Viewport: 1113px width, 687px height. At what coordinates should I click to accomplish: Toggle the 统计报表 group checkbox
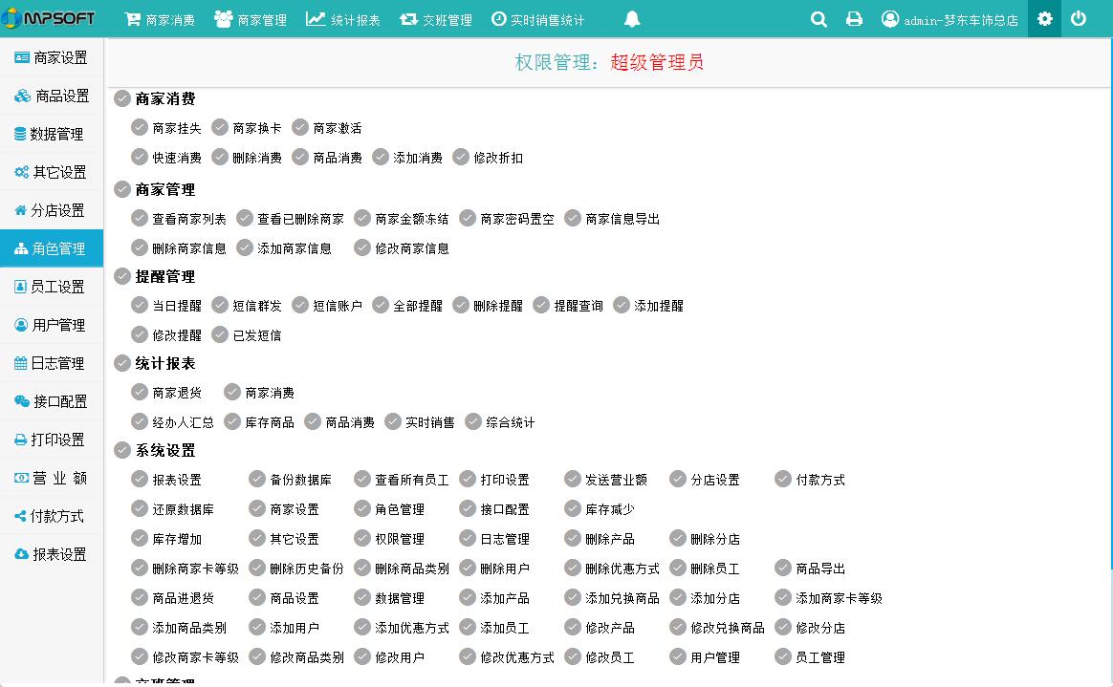[x=122, y=363]
